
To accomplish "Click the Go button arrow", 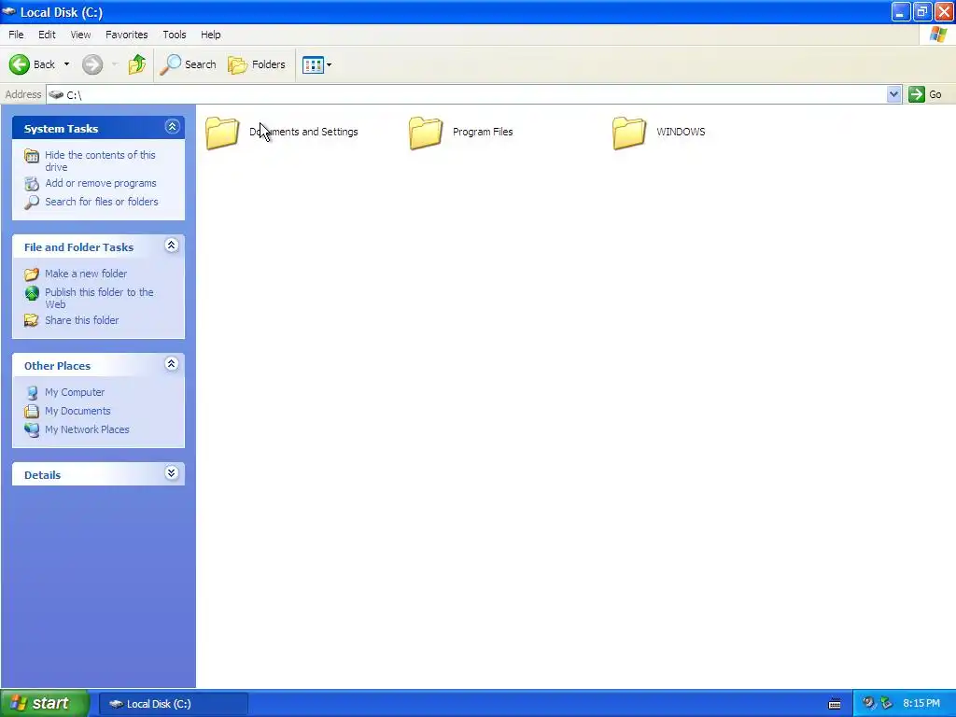I will point(917,94).
